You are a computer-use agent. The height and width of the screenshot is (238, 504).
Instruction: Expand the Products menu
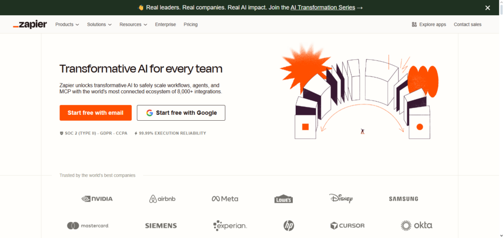point(67,25)
